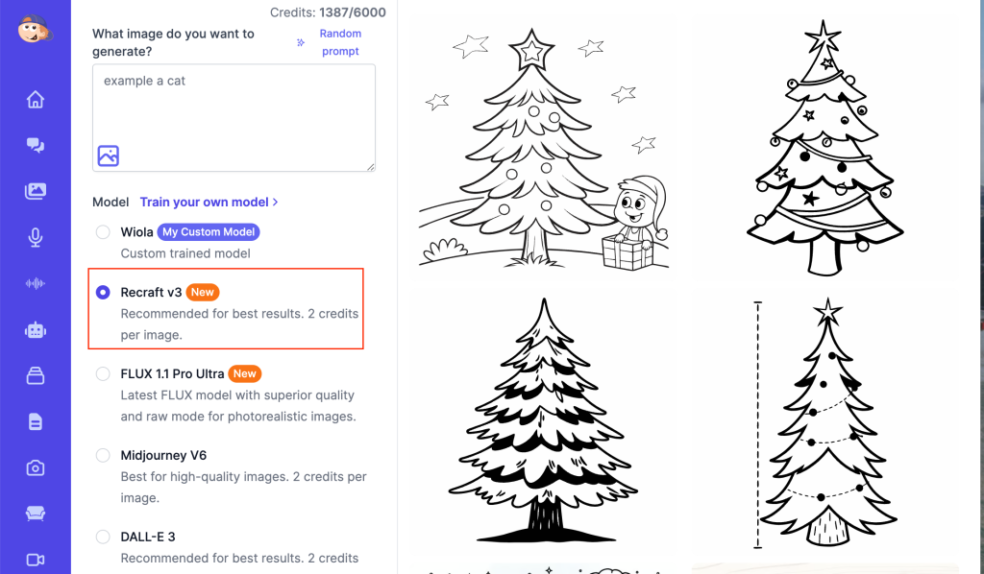This screenshot has height=574, width=984.
Task: Select the DALL-E 3 model option
Action: click(103, 537)
